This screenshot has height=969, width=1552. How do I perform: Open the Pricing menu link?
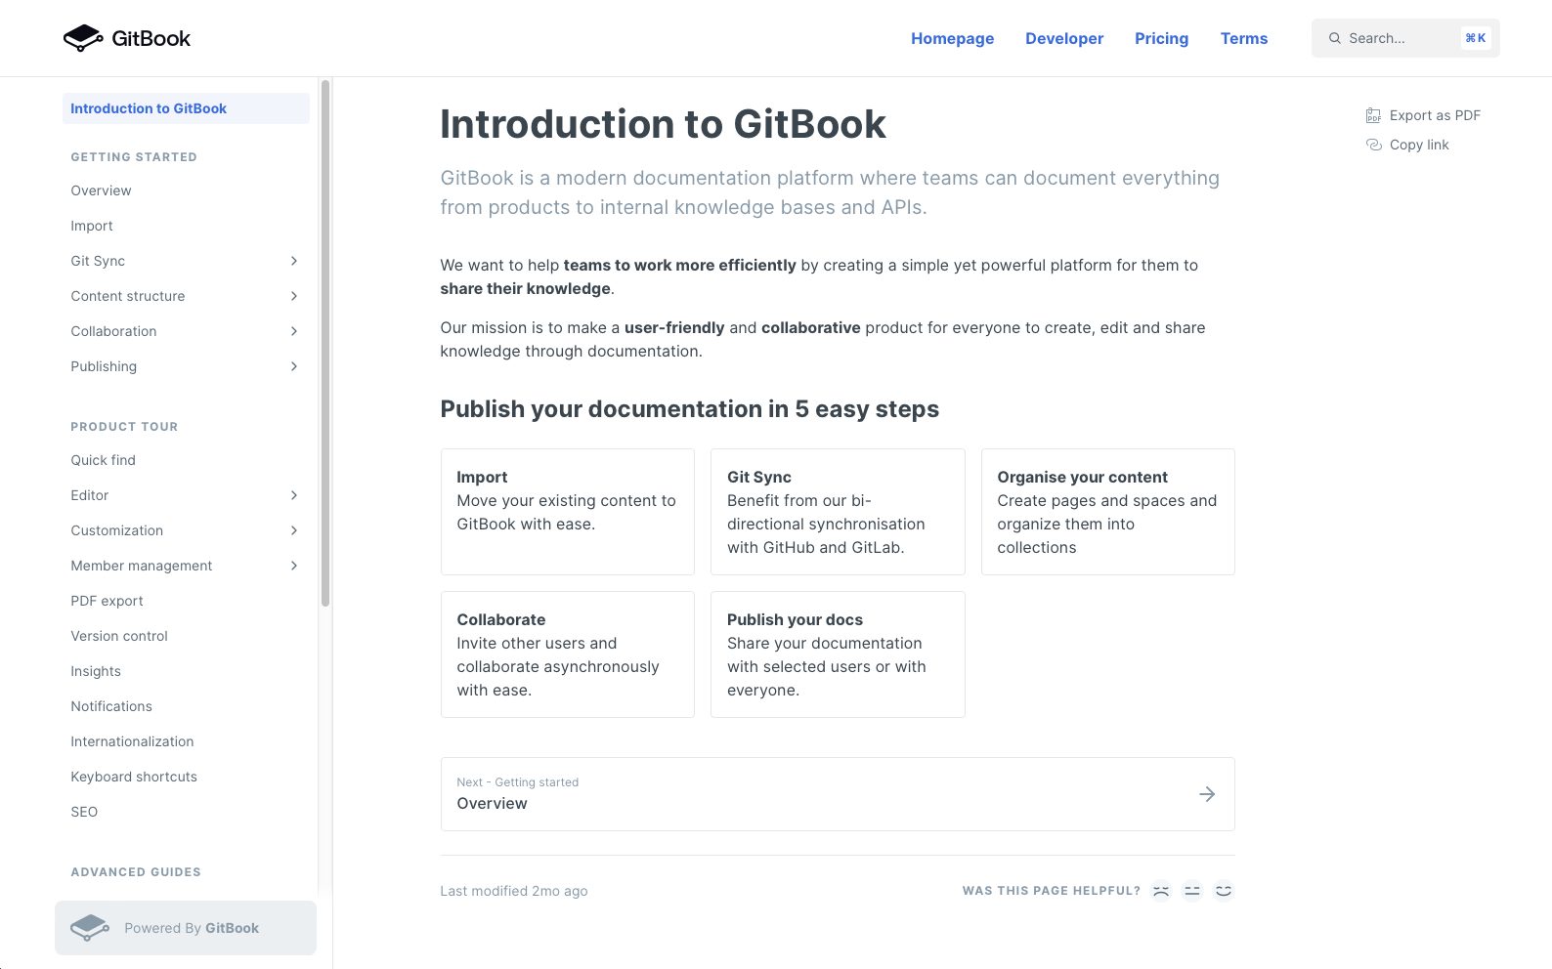click(x=1161, y=38)
